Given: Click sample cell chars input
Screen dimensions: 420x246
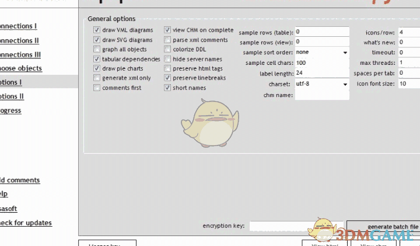Looking at the screenshot, I should coord(322,63).
